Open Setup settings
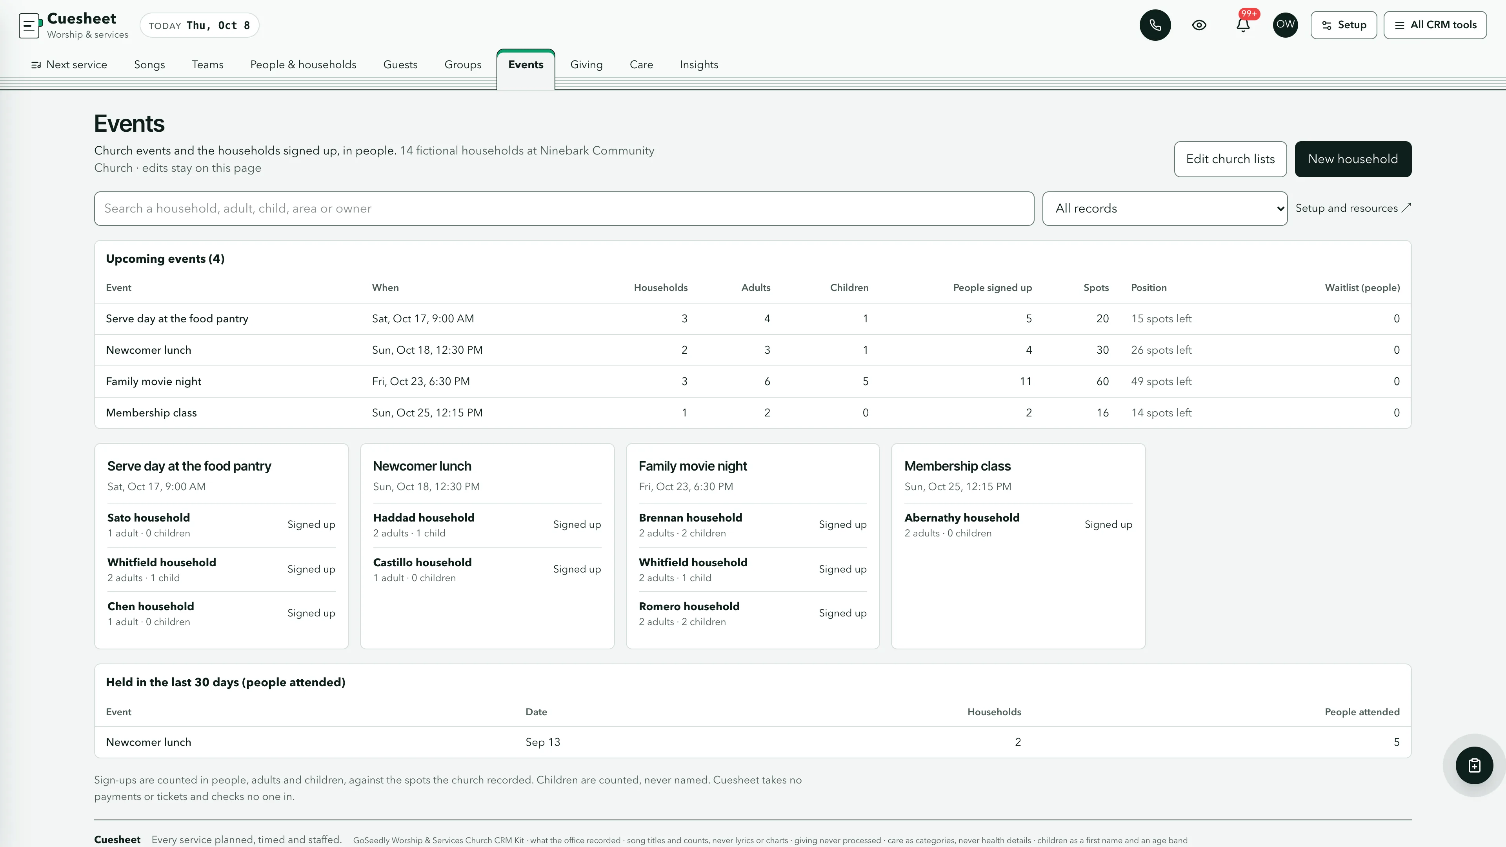1506x847 pixels. pyautogui.click(x=1344, y=25)
